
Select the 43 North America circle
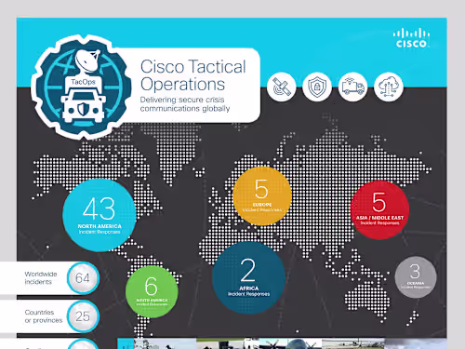[x=100, y=215]
